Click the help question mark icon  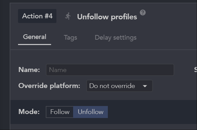tap(143, 13)
